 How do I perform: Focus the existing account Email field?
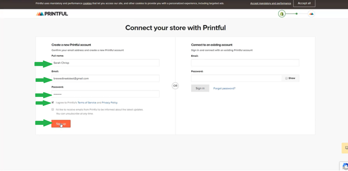245,63
